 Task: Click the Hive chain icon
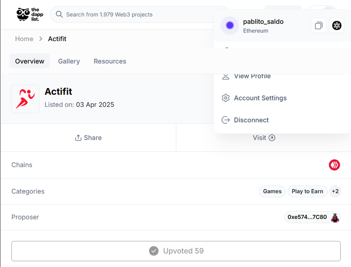pyautogui.click(x=334, y=165)
